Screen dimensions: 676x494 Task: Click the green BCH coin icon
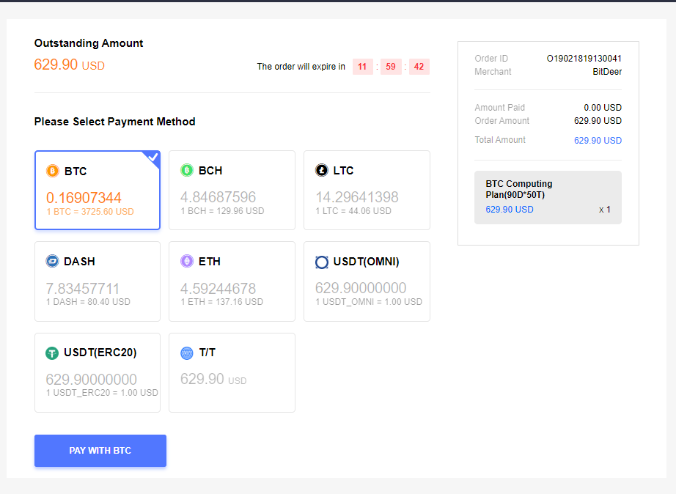(x=187, y=170)
